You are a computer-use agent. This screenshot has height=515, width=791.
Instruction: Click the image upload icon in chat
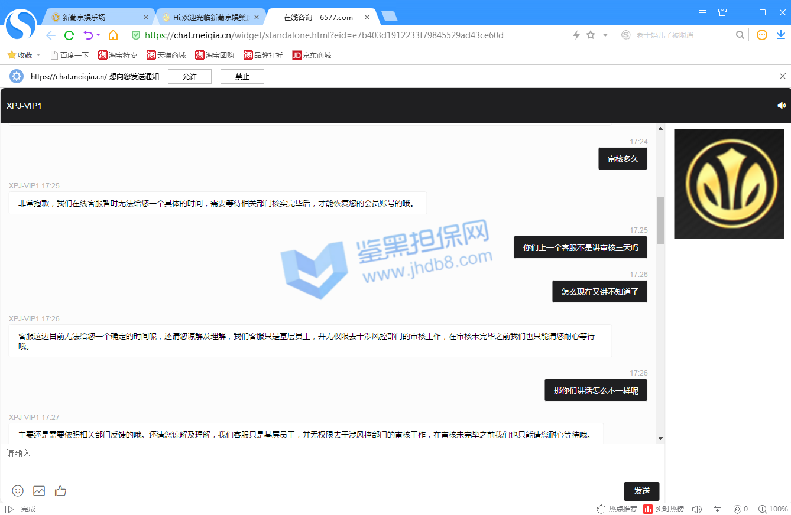[39, 490]
